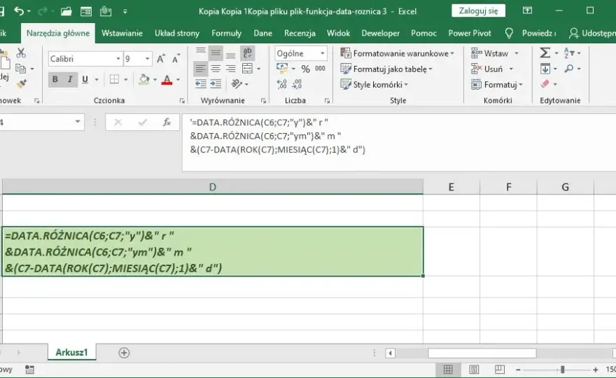Click the text Orientation icon

coord(237,84)
